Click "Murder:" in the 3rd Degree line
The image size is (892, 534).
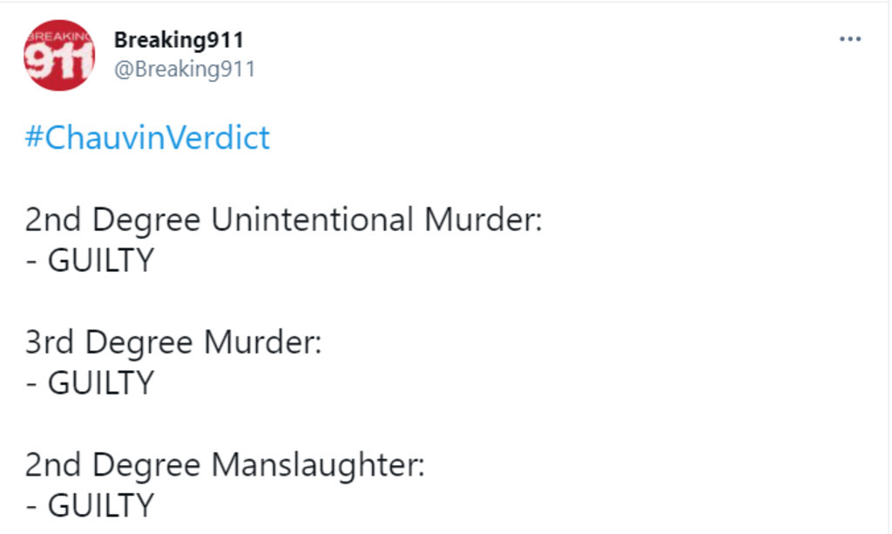[x=263, y=342]
